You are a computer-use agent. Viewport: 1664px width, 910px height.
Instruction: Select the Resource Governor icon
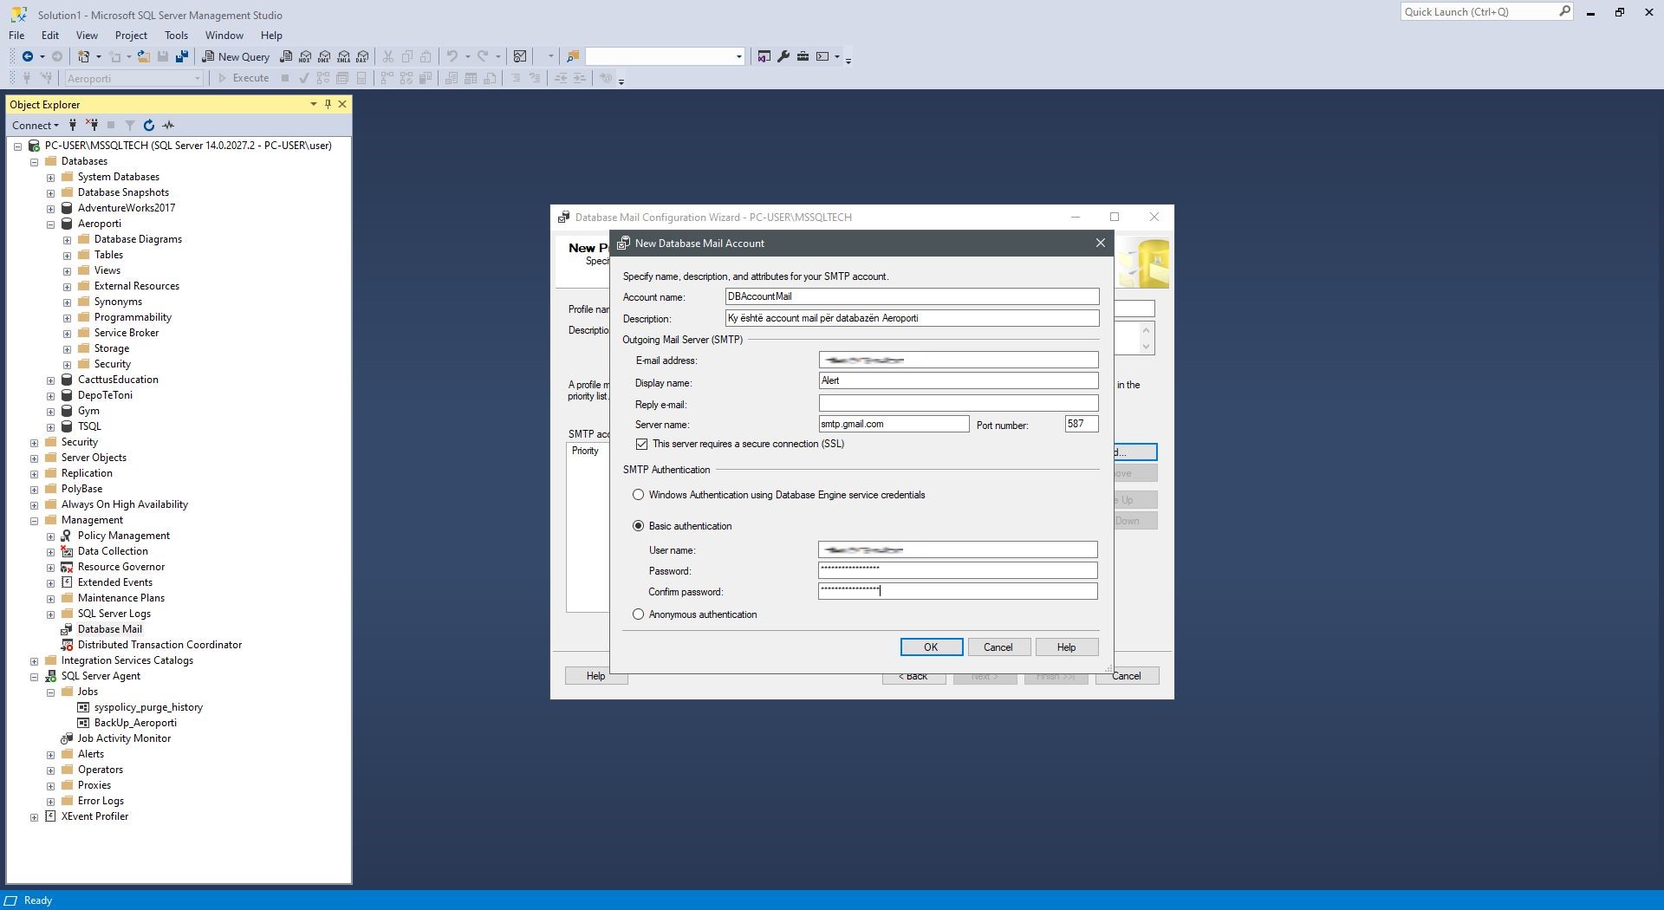(67, 567)
